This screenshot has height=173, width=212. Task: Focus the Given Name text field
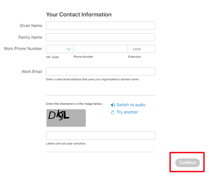tap(101, 26)
